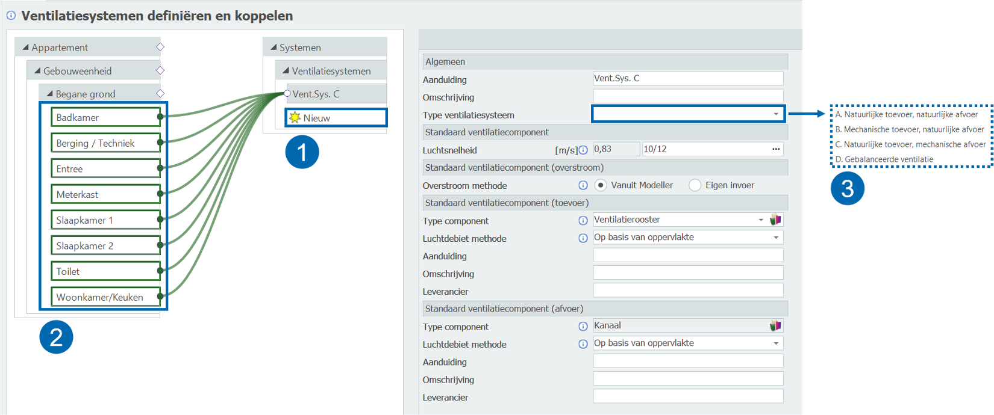994x415 pixels.
Task: Choose C. Natuurlijke toevoer, mechanische afvoer
Action: 910,144
